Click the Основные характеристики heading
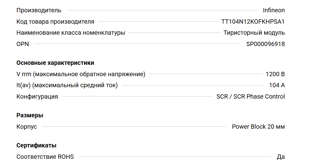Viewport: 316px width, 168px height. click(55, 63)
